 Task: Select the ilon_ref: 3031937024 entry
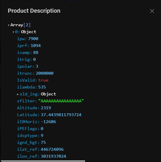pos(42,157)
